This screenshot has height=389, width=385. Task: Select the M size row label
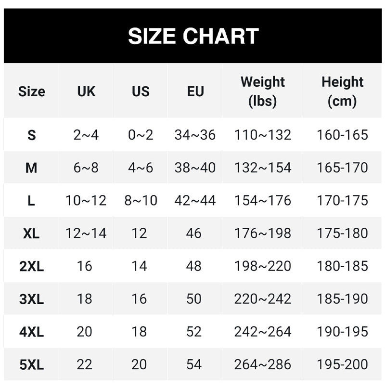(x=32, y=168)
